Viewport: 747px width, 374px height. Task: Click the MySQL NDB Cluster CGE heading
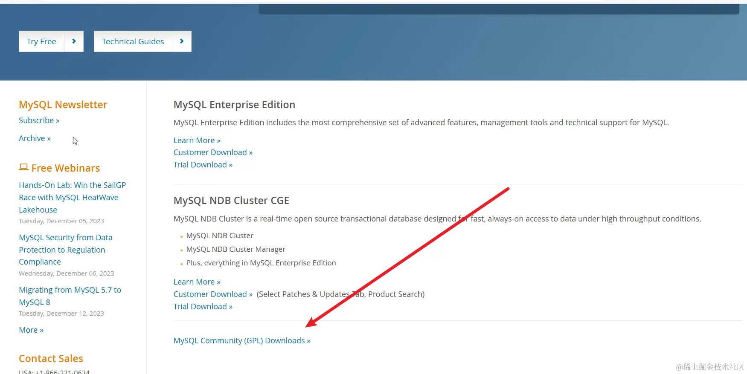click(231, 201)
